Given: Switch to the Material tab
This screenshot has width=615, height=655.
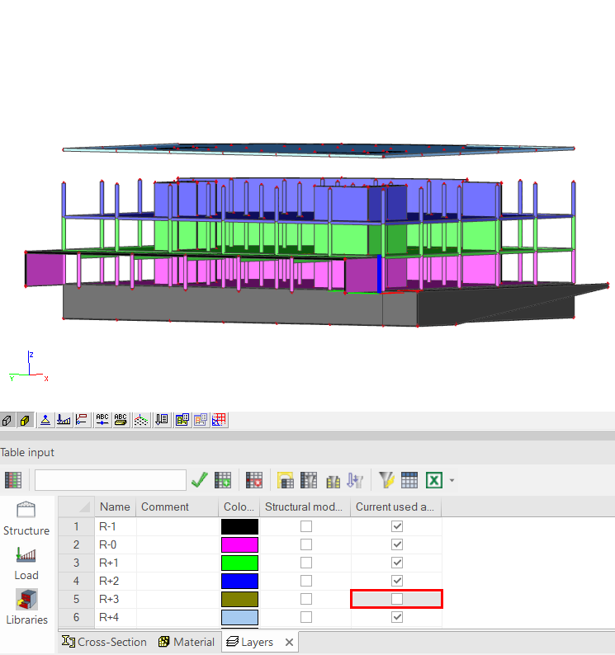Looking at the screenshot, I should (x=187, y=642).
